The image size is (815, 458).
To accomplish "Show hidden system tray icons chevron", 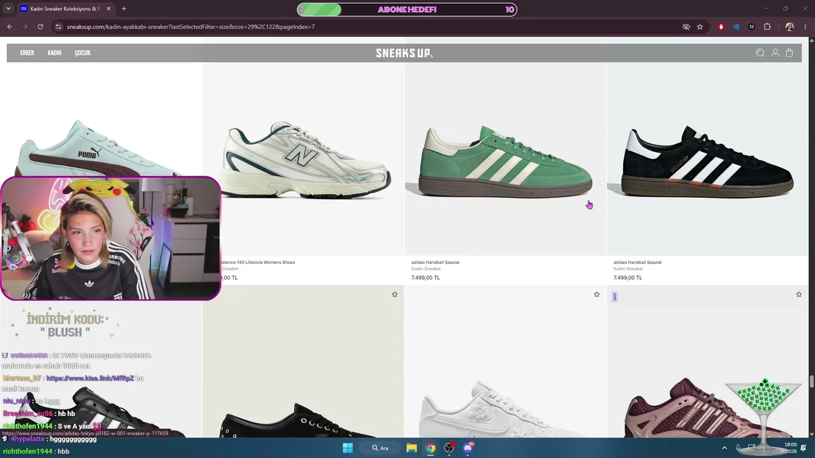I will click(724, 448).
